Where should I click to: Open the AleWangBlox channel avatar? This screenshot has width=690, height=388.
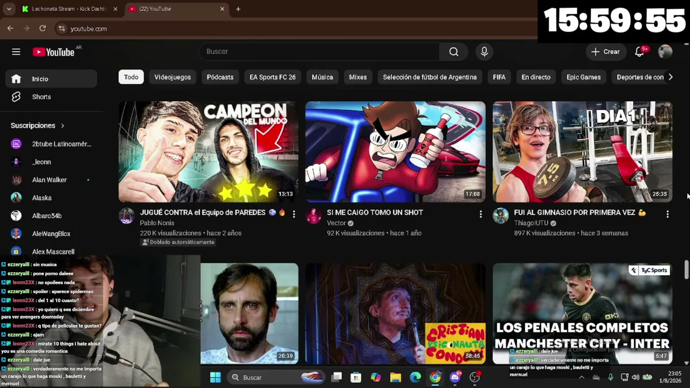click(16, 234)
